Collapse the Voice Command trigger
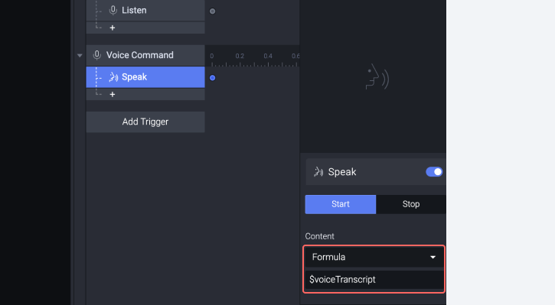The height and width of the screenshot is (305, 555). coord(80,56)
